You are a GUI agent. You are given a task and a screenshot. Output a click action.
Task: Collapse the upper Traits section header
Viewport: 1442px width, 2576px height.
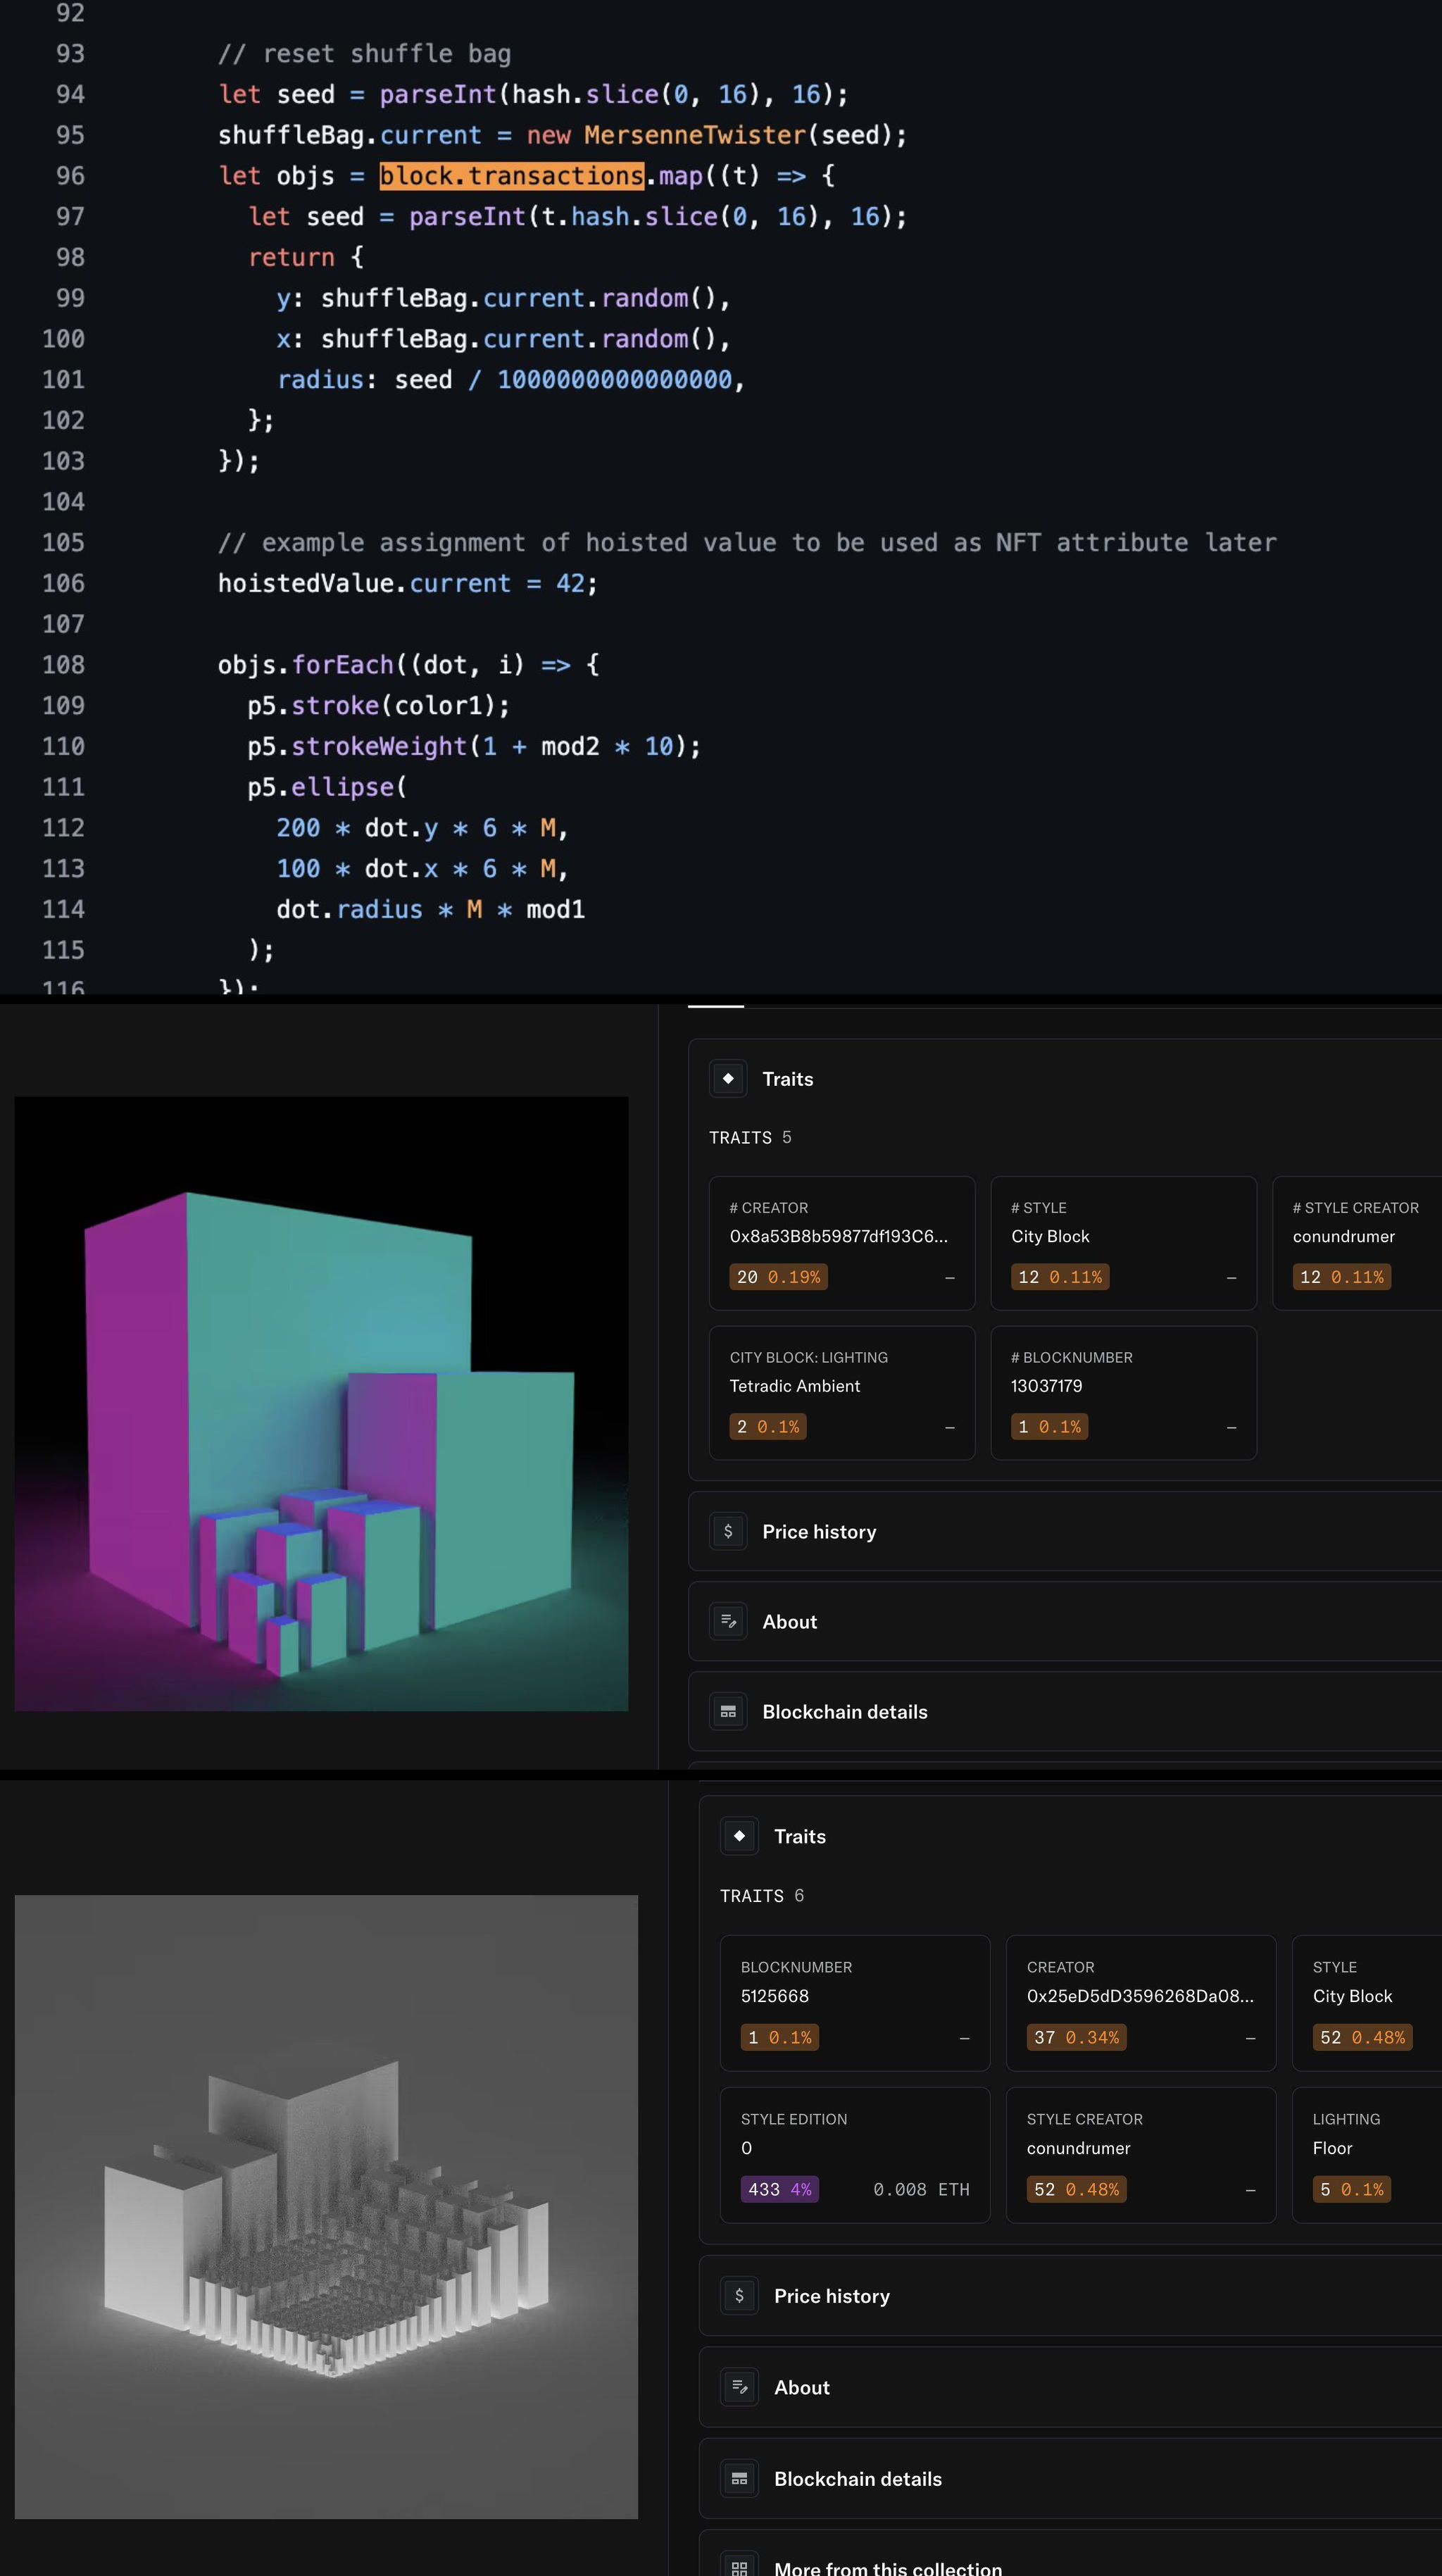pyautogui.click(x=1065, y=1078)
